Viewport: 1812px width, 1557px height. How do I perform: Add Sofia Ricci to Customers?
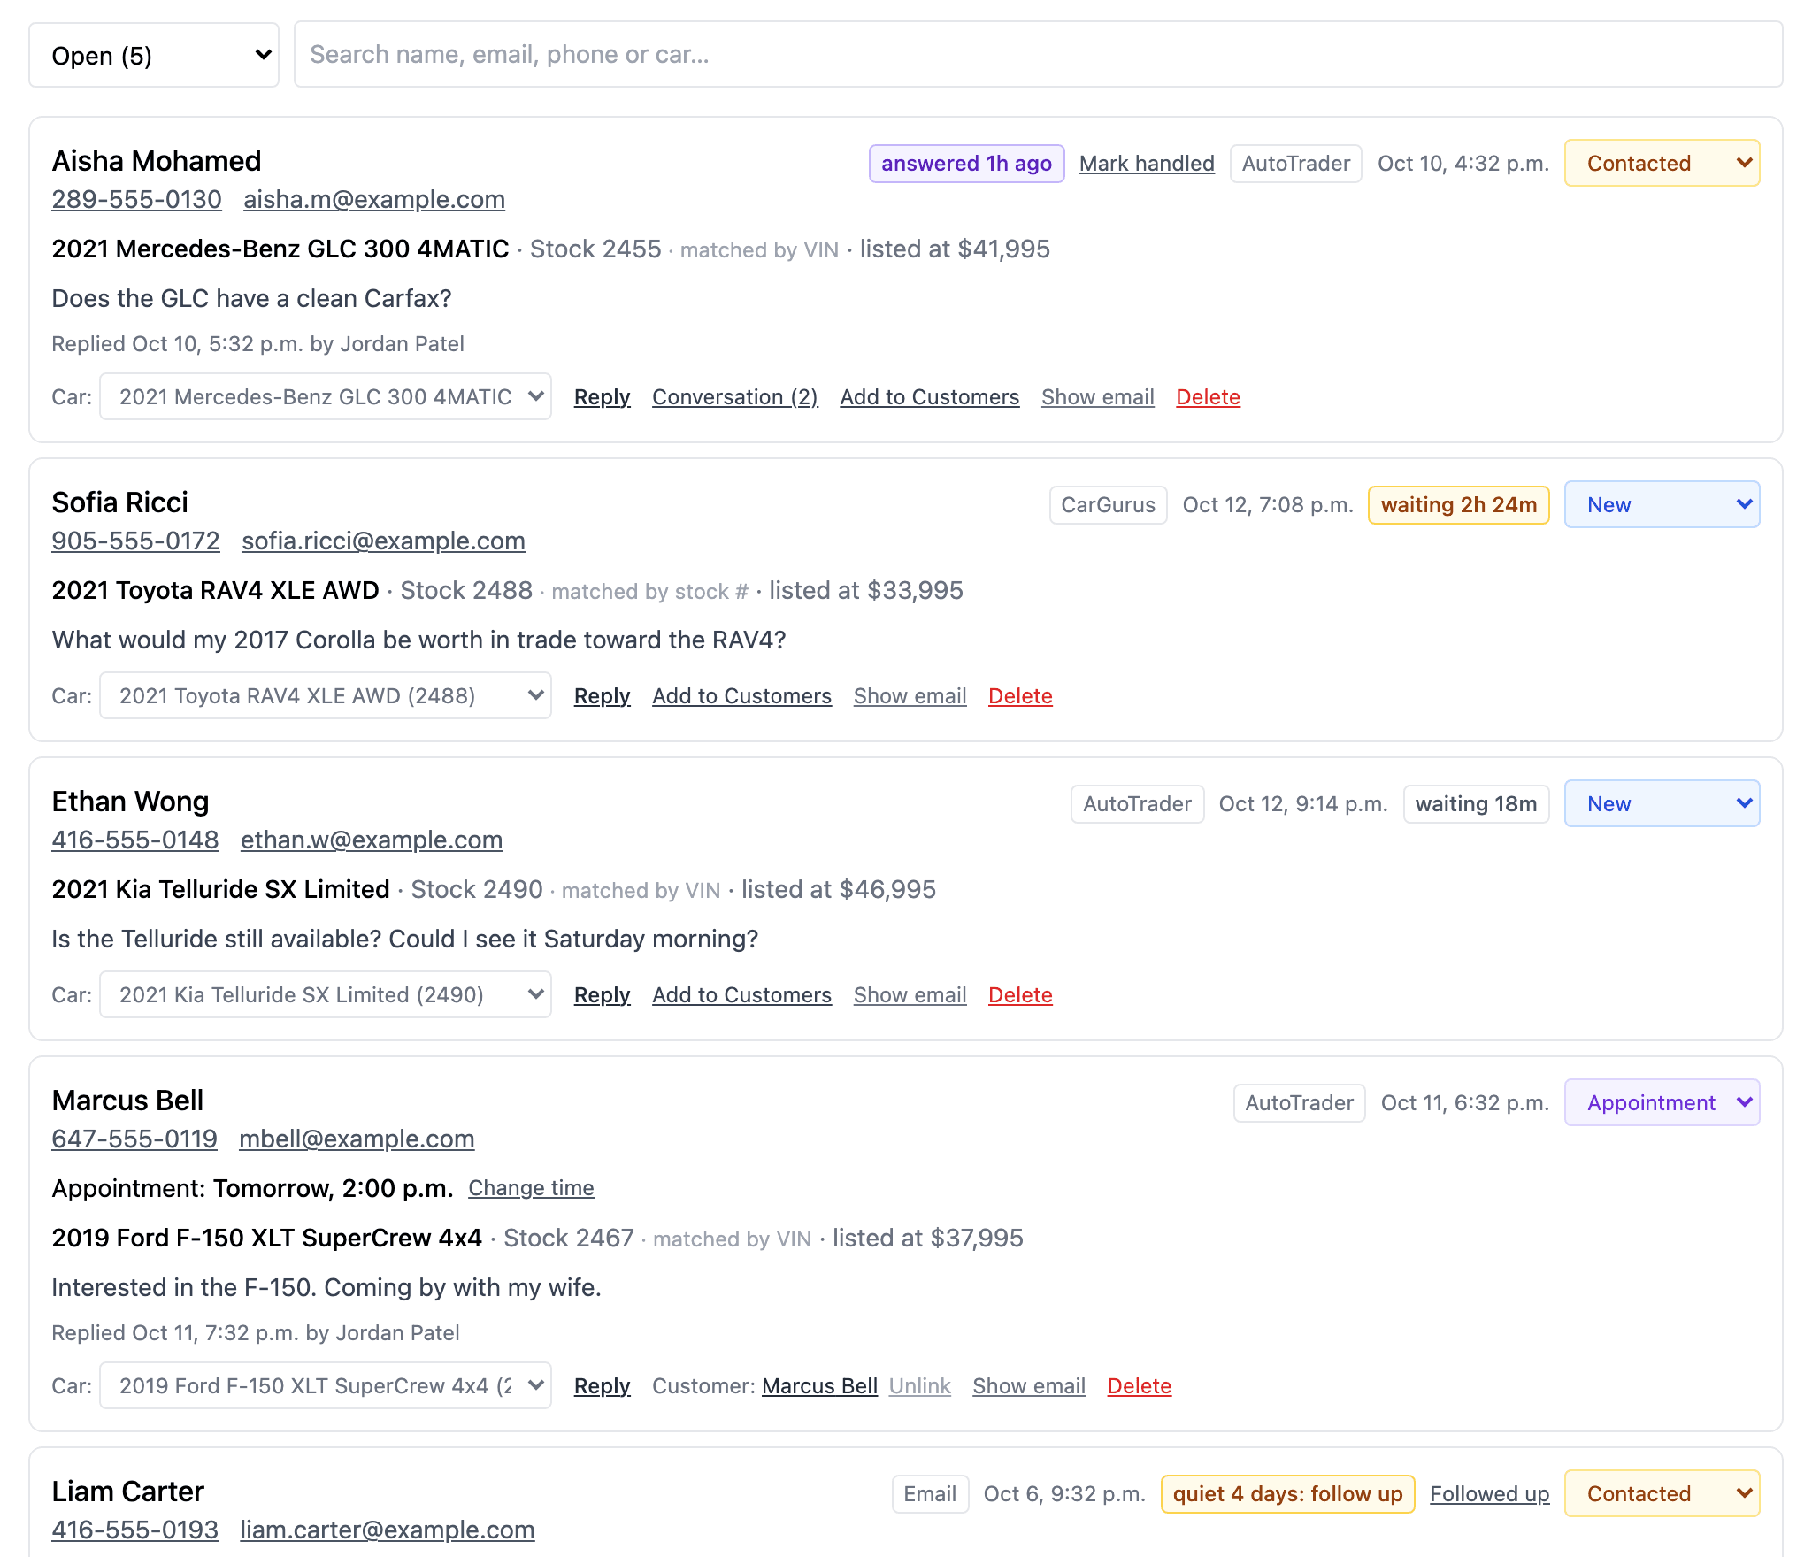[741, 696]
